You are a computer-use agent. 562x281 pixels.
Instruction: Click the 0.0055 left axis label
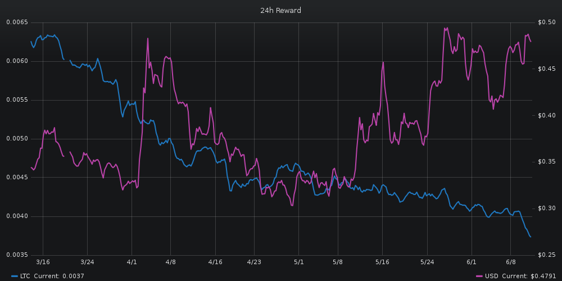[17, 100]
